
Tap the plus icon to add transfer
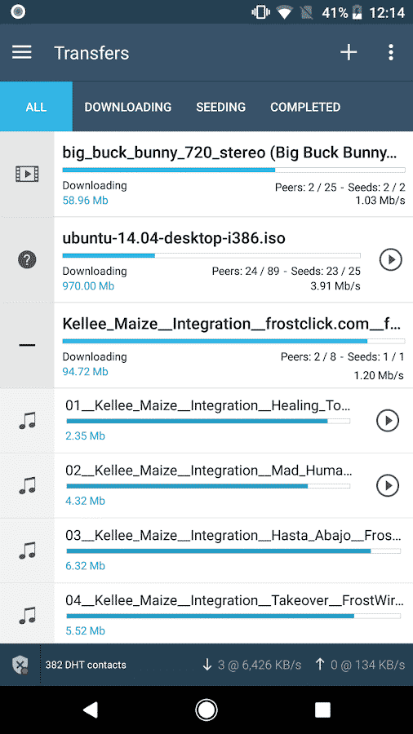click(349, 52)
